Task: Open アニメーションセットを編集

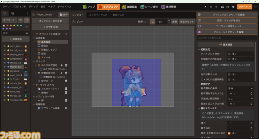Action: click(x=227, y=32)
